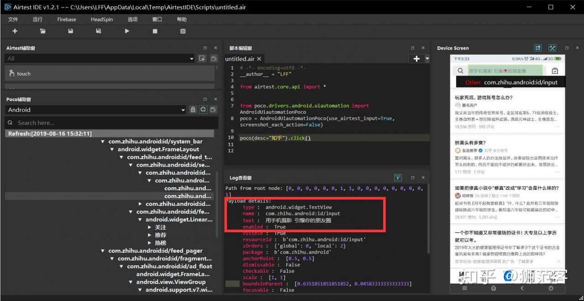584x301 pixels.
Task: Select the Refresh:[2019-08-16 15:32:11] row
Action: (x=109, y=133)
